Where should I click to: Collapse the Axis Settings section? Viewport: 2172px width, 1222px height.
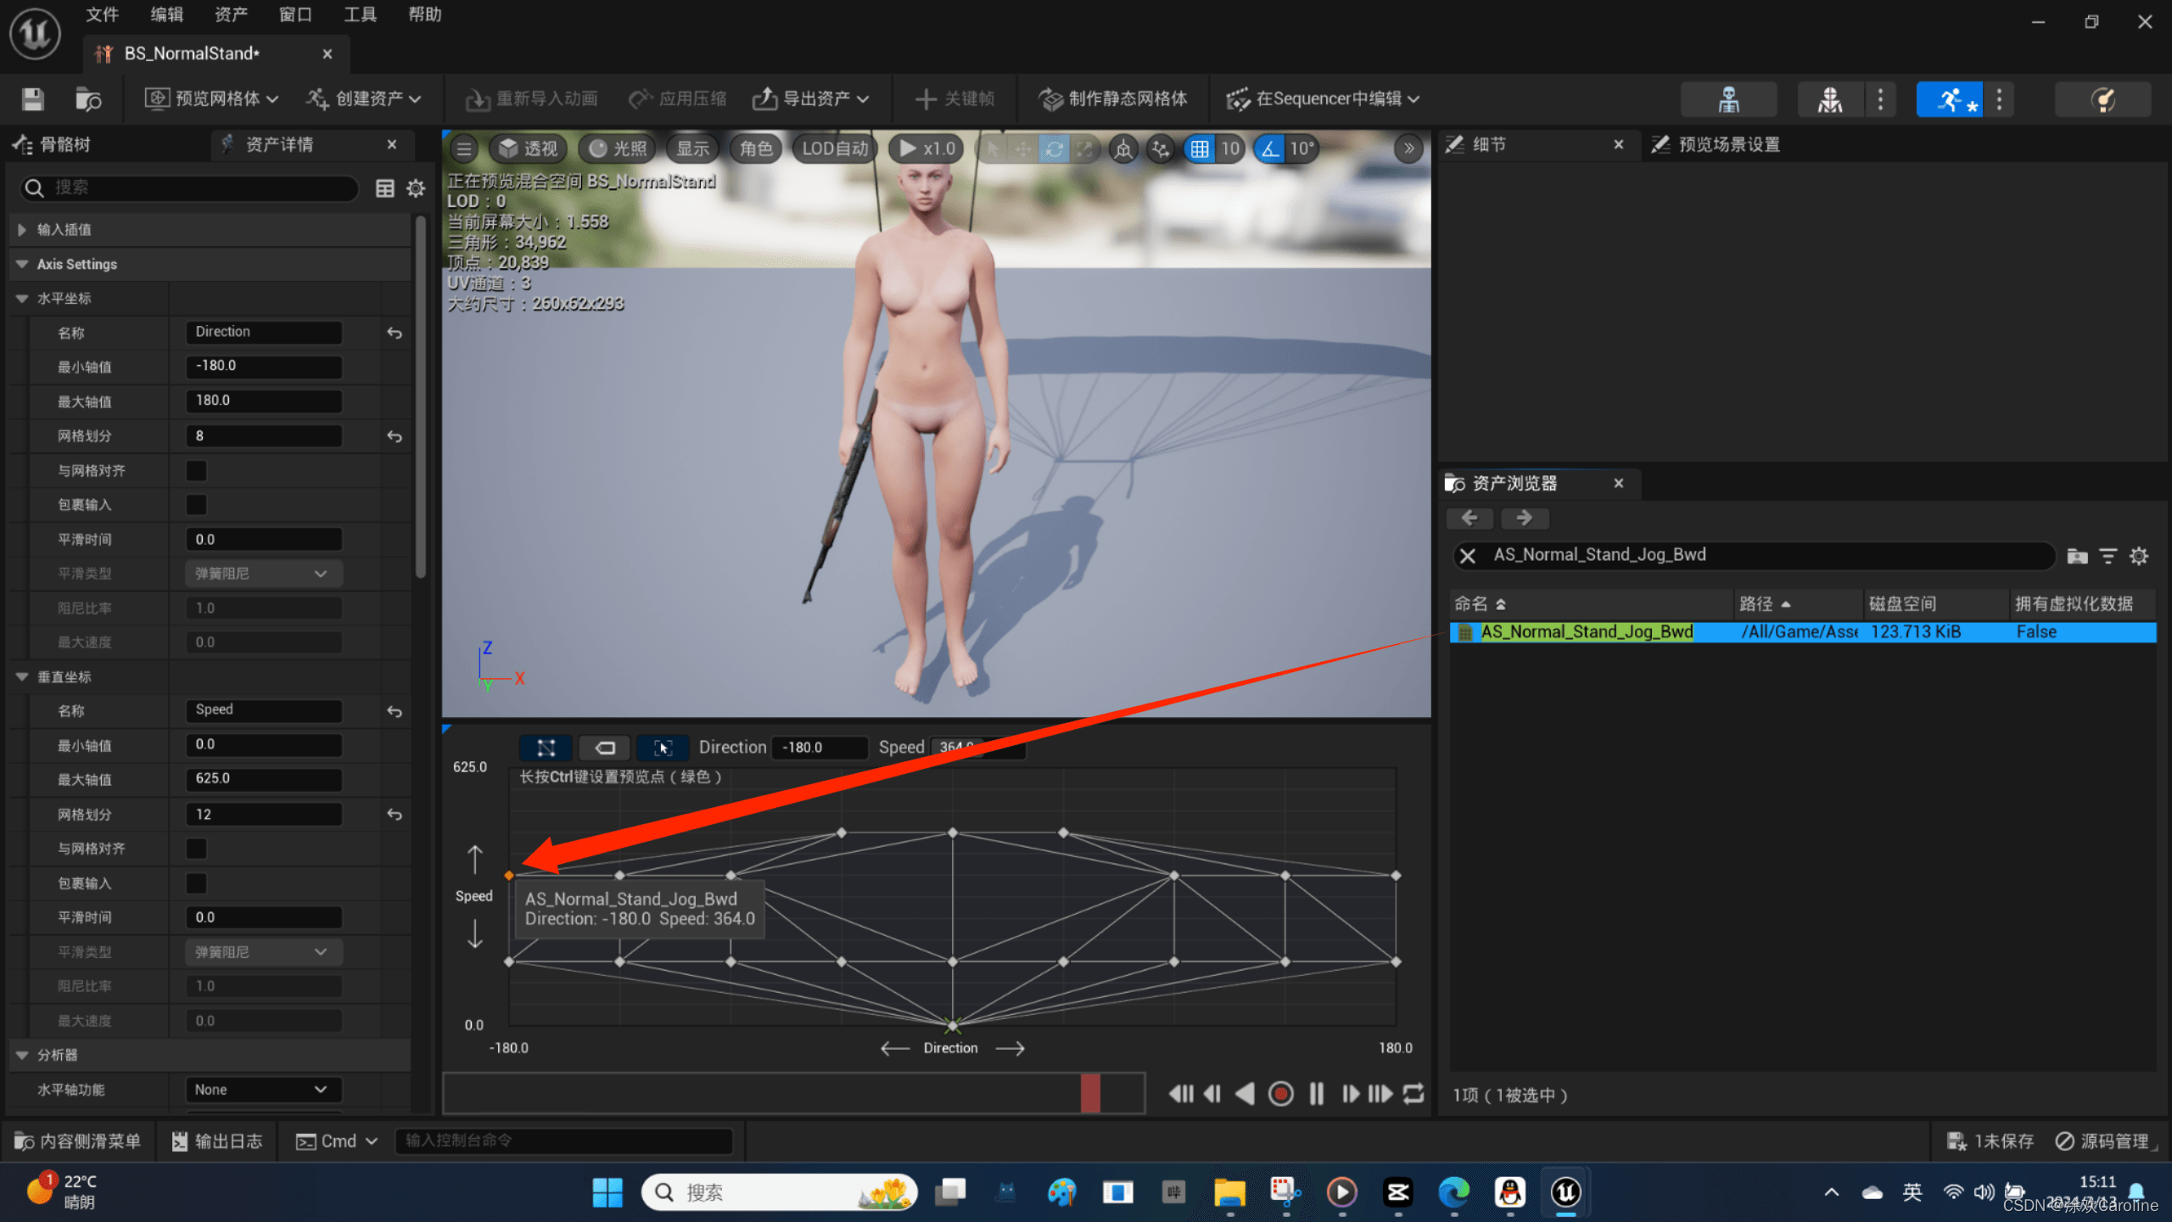pos(22,264)
